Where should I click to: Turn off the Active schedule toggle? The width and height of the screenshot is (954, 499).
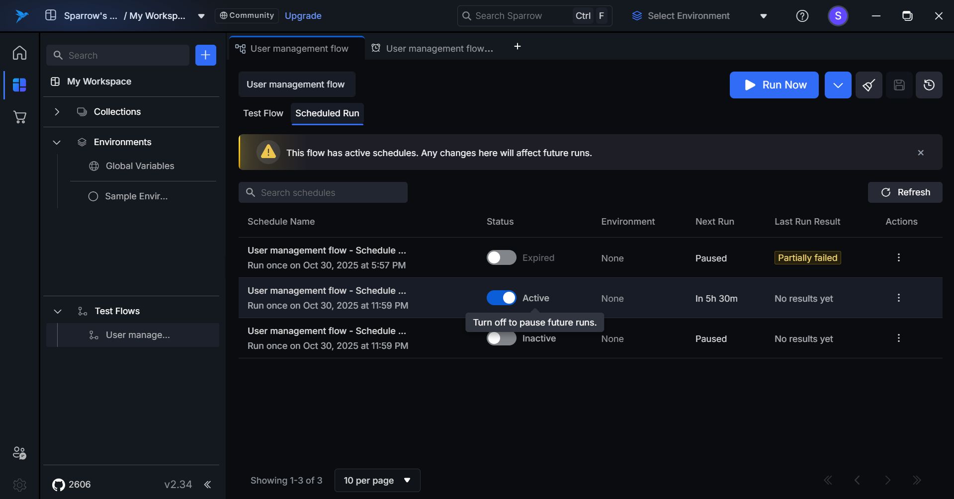click(x=501, y=298)
